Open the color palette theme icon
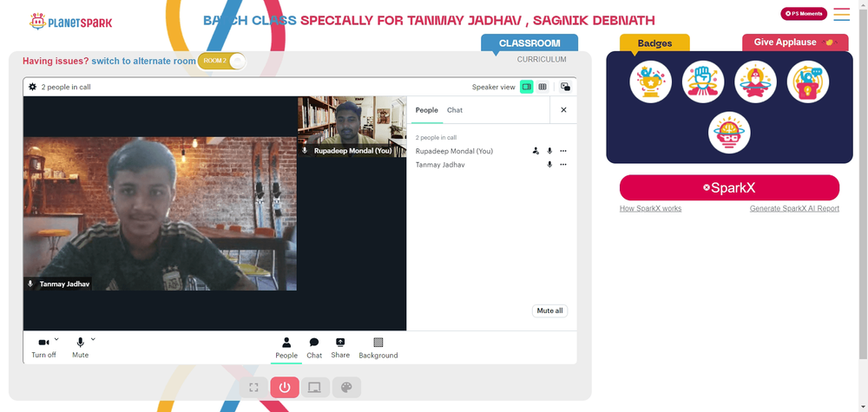 tap(346, 388)
